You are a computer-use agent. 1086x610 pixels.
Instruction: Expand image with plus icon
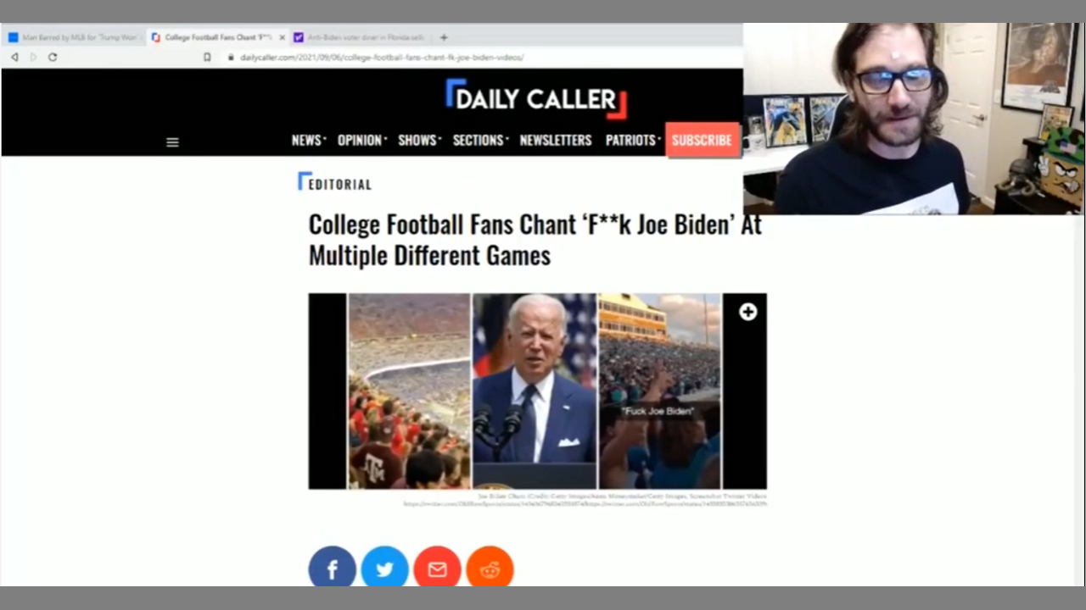(x=747, y=312)
